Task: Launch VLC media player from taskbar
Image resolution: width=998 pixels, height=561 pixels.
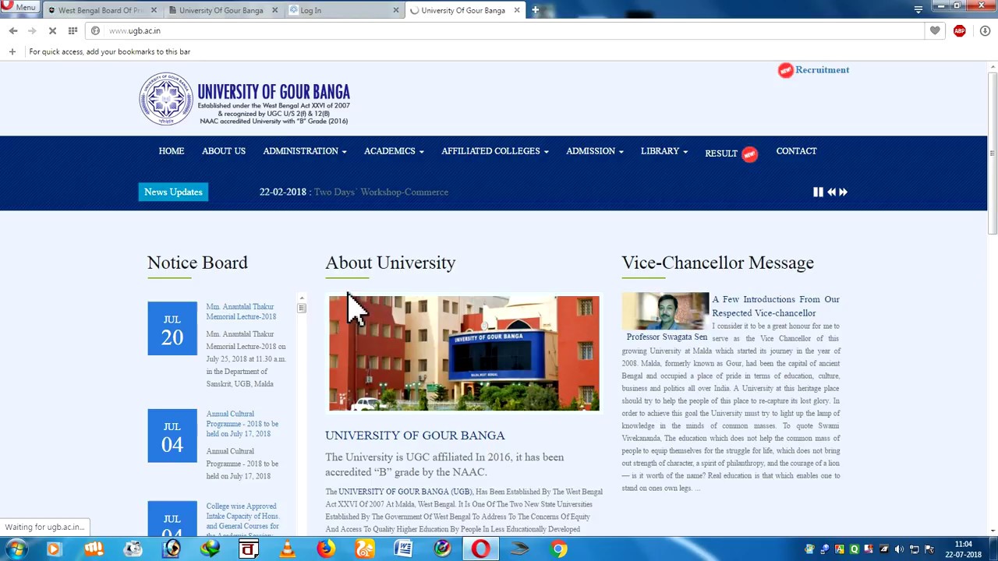Action: tap(287, 549)
